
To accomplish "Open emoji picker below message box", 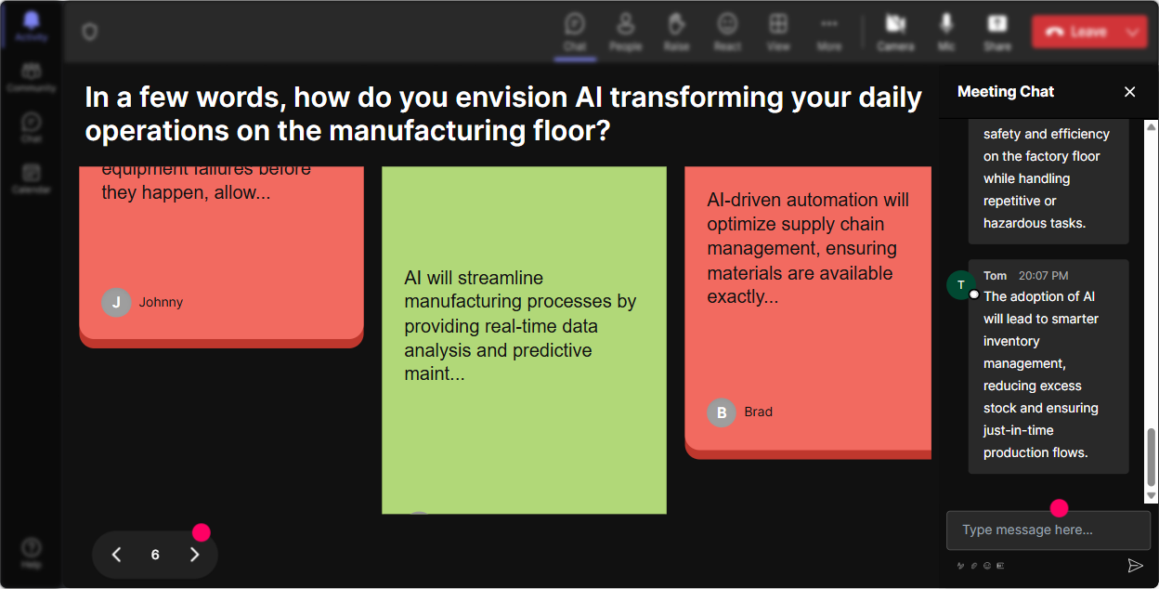I will click(x=987, y=565).
